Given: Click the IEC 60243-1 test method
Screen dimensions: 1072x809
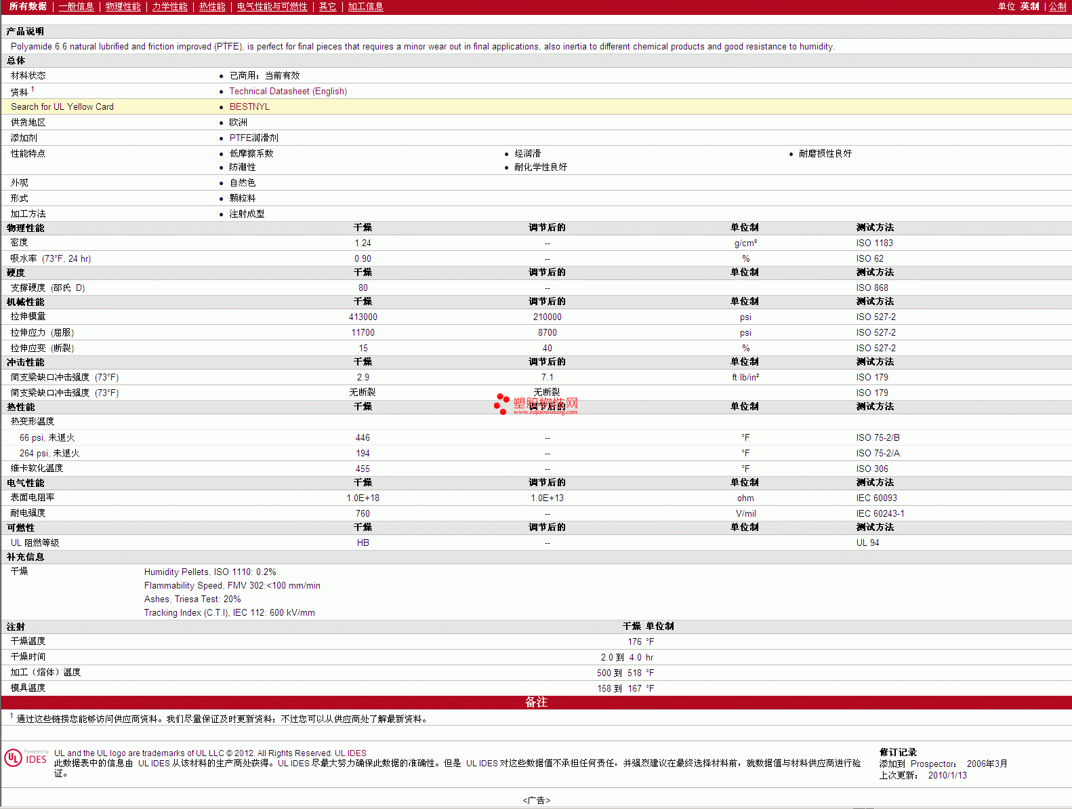Looking at the screenshot, I should point(880,513).
